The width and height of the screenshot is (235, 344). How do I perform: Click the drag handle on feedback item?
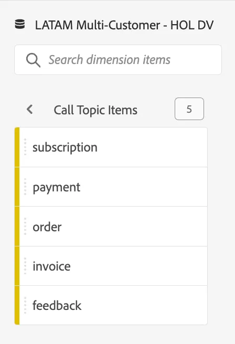pyautogui.click(x=25, y=305)
